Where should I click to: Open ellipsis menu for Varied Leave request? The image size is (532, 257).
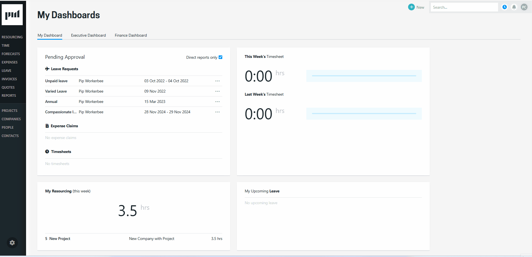tap(218, 91)
